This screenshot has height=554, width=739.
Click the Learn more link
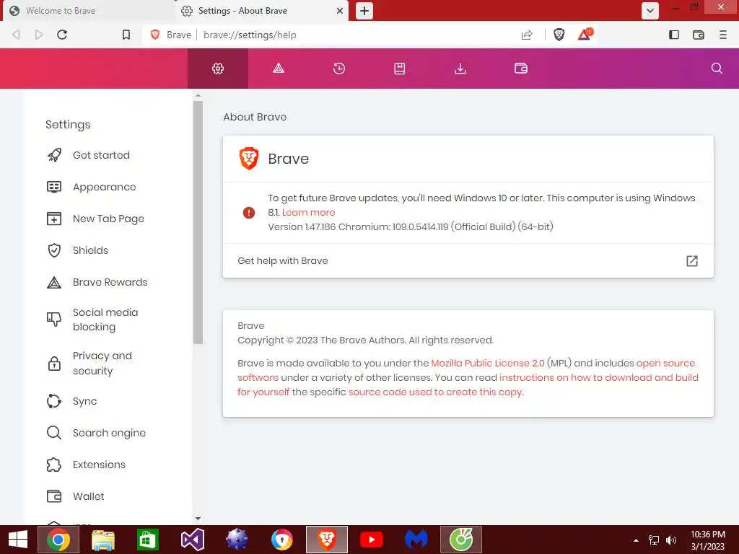coord(308,213)
